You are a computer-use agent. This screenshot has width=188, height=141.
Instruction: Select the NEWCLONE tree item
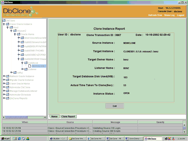click(x=39, y=66)
